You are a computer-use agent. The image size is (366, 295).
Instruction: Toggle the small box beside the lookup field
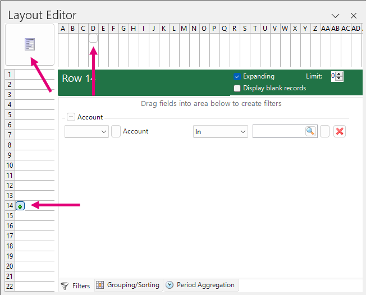click(x=324, y=131)
